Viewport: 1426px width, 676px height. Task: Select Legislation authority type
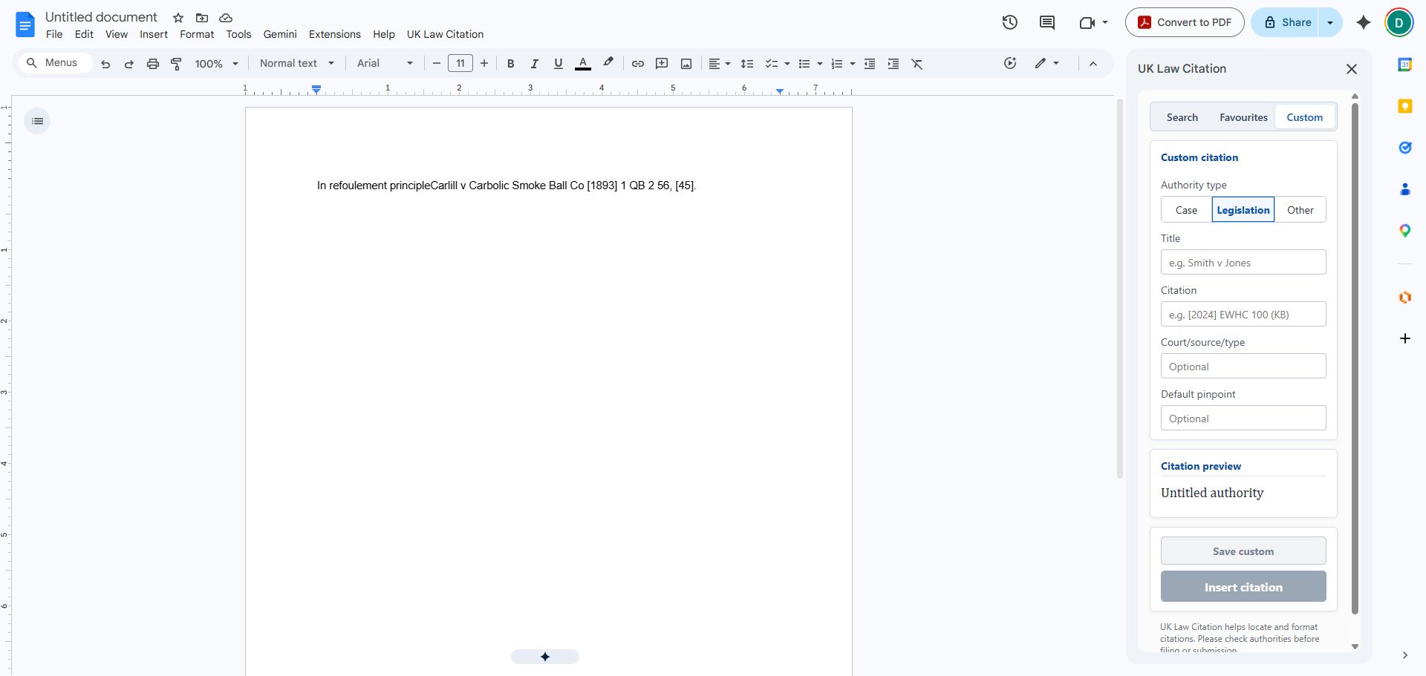[x=1243, y=210]
